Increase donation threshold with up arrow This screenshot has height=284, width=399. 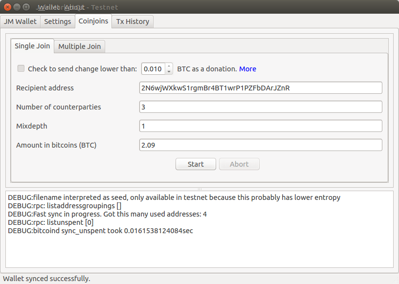pyautogui.click(x=169, y=66)
